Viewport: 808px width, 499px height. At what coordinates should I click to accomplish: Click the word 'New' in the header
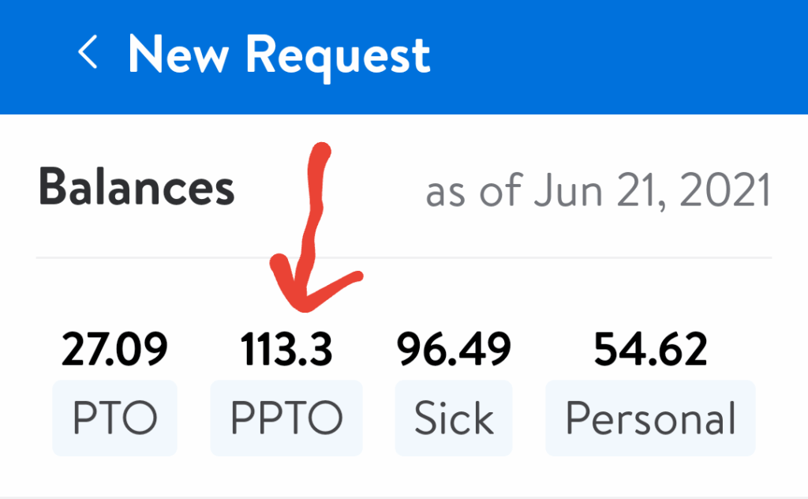[179, 54]
